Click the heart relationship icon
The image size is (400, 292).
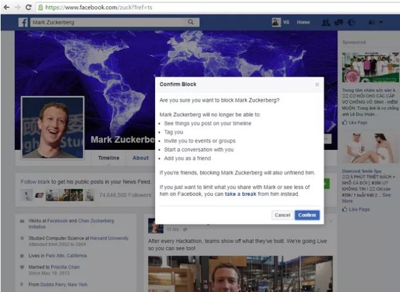(22, 267)
